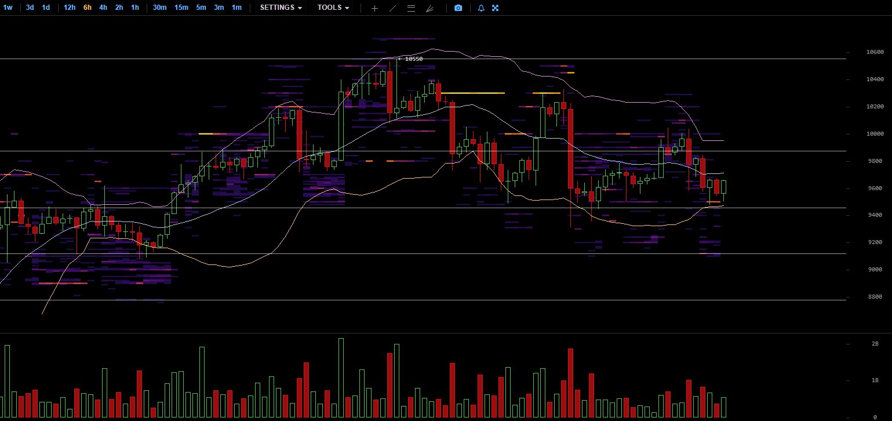Select the horizontal lines tool
Screen dimensions: 892x421
click(411, 8)
